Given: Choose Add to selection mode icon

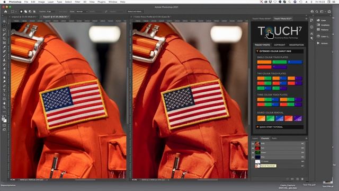Looking at the screenshot, I should click(x=25, y=12).
